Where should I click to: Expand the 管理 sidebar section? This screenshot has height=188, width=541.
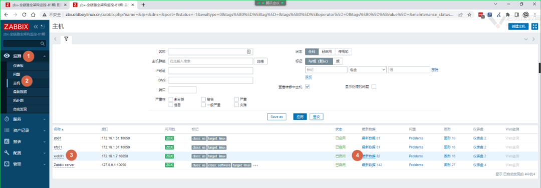click(x=45, y=164)
